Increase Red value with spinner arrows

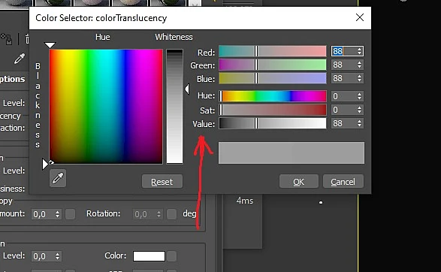pyautogui.click(x=359, y=49)
